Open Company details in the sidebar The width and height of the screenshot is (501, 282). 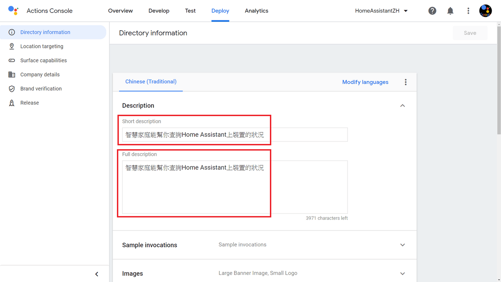pyautogui.click(x=53, y=74)
